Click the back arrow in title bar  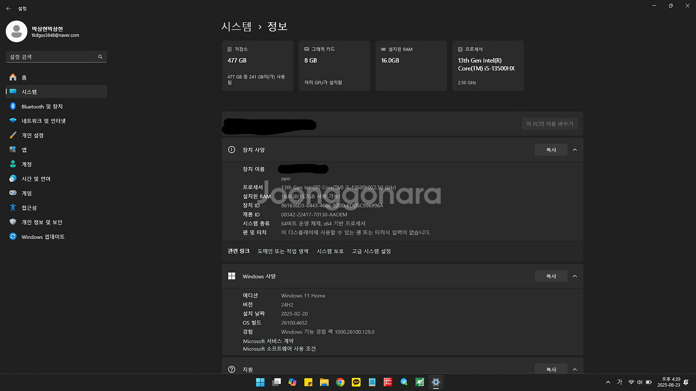[8, 9]
